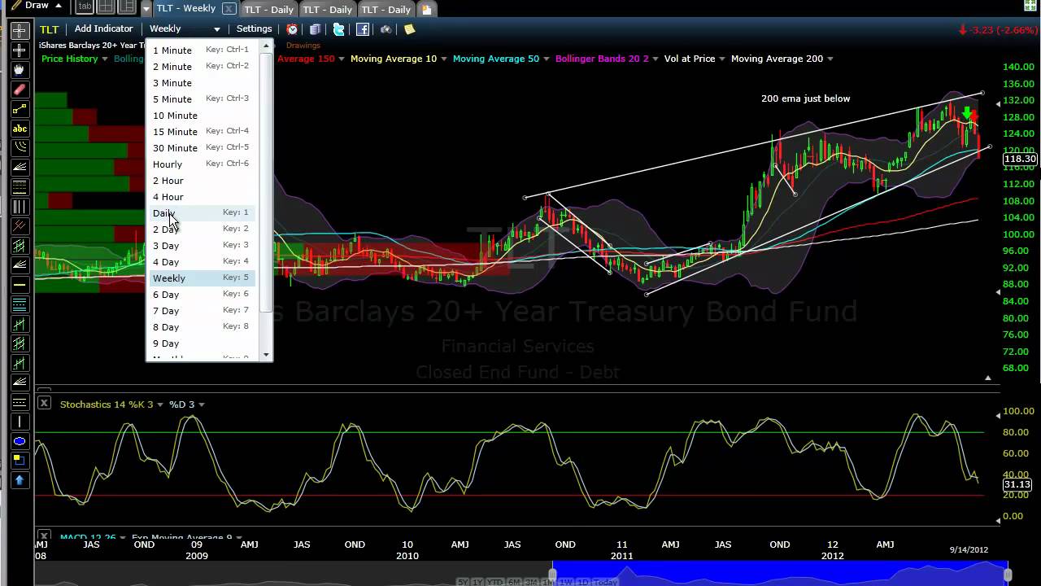Viewport: 1041px width, 586px height.
Task: Expand Moving Average 10 options arrow
Action: (x=445, y=59)
